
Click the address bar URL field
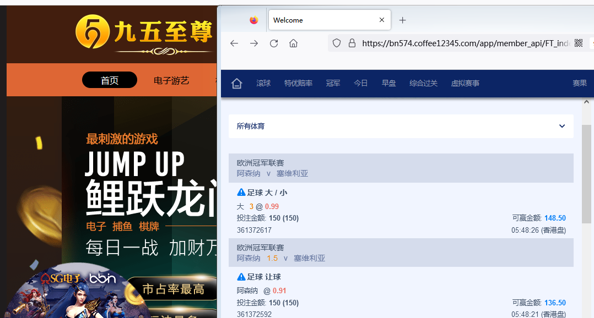[x=463, y=43]
